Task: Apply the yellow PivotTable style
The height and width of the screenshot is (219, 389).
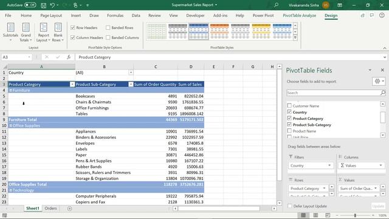Action: pyautogui.click(x=261, y=32)
